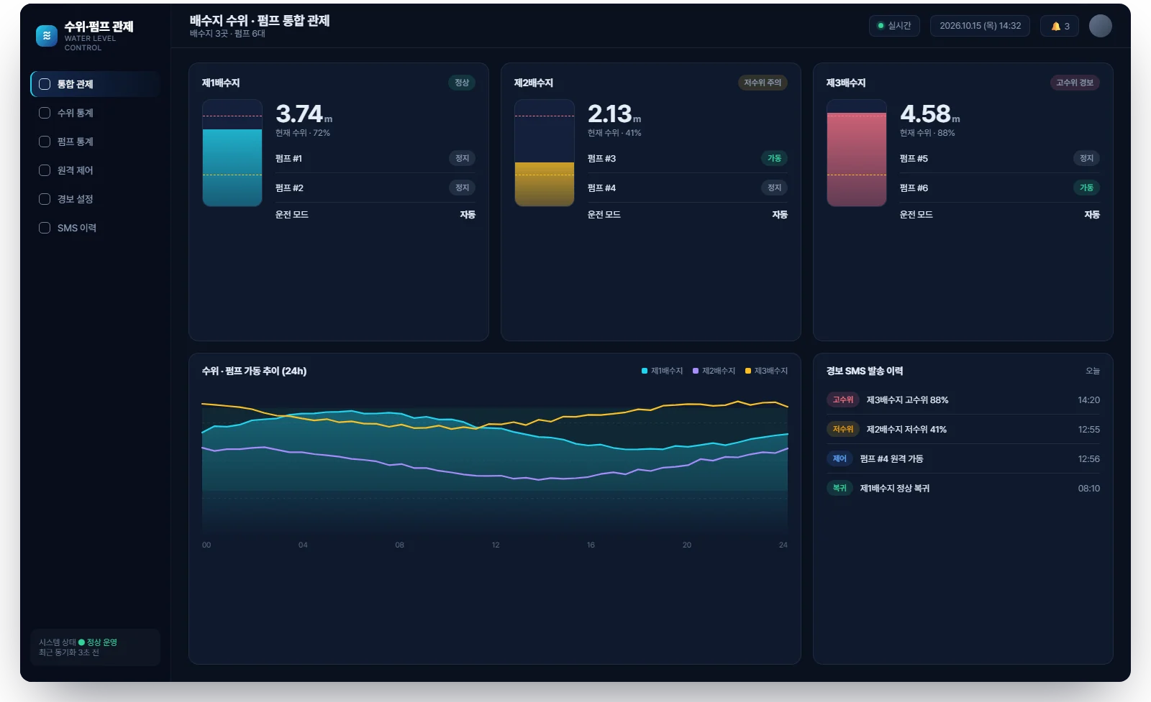Viewport: 1151px width, 702px height.
Task: Toggle 펌프 #5 정지 status pill
Action: [1086, 158]
